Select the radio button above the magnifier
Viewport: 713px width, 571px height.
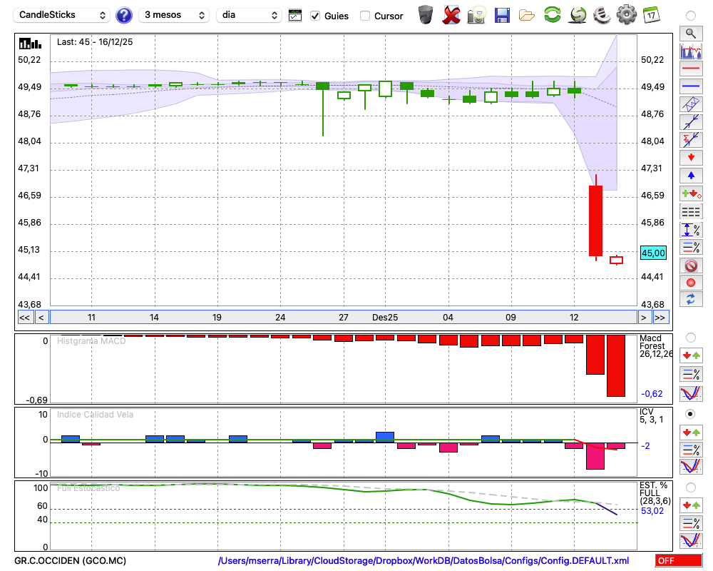[691, 16]
